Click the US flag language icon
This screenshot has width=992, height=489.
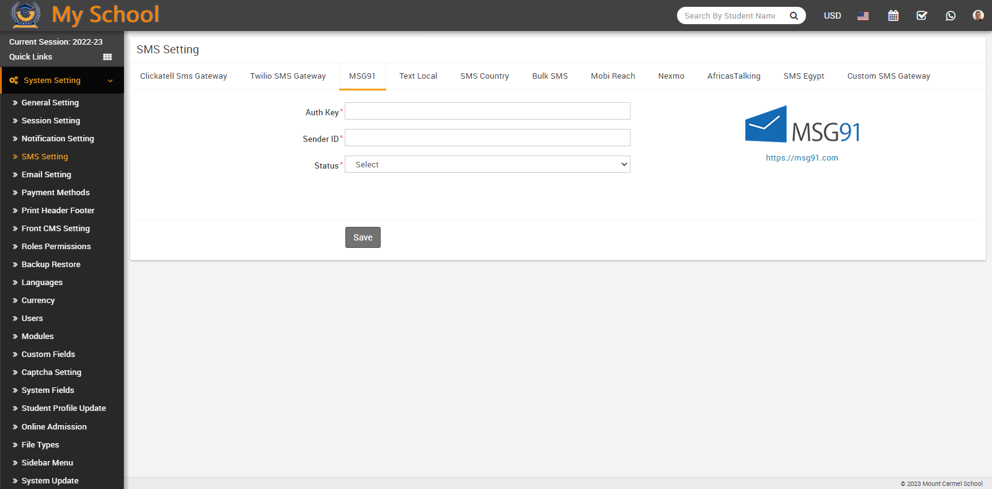point(863,16)
